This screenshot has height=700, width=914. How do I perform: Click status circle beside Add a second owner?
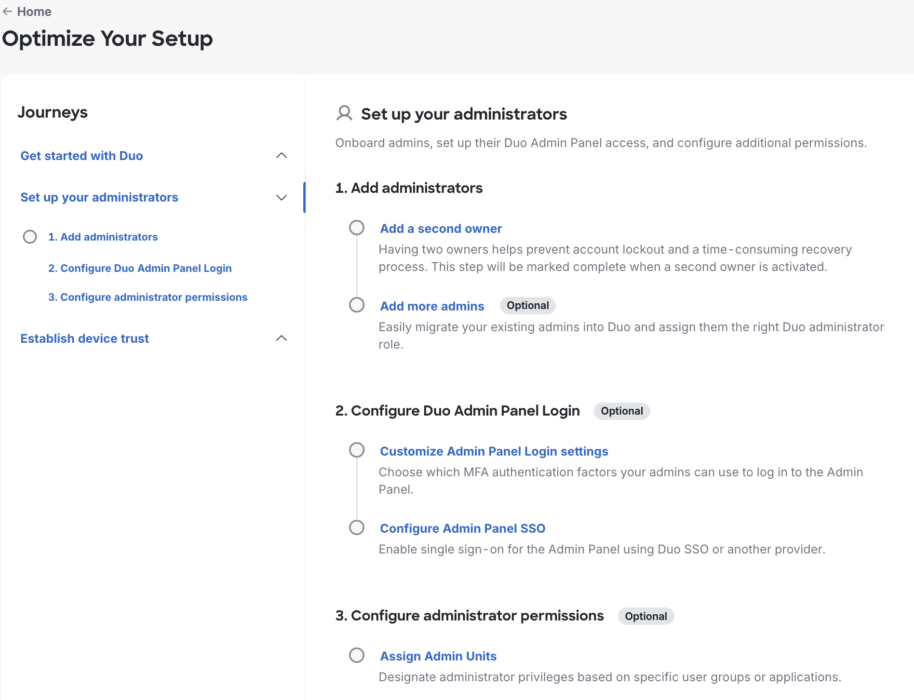coord(357,228)
